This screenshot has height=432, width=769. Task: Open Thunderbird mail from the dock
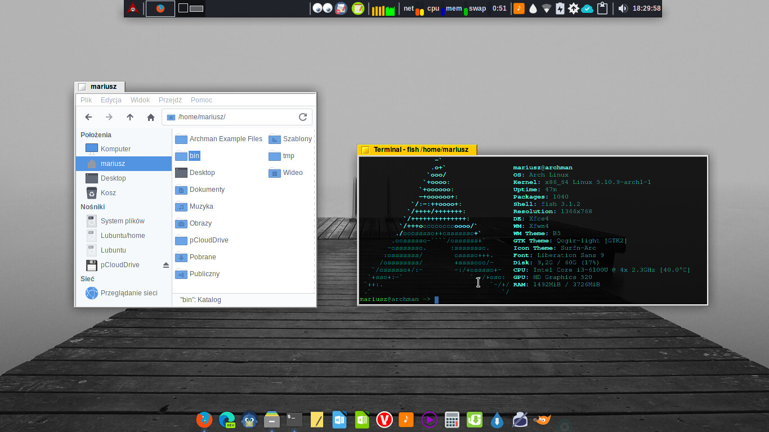[249, 420]
